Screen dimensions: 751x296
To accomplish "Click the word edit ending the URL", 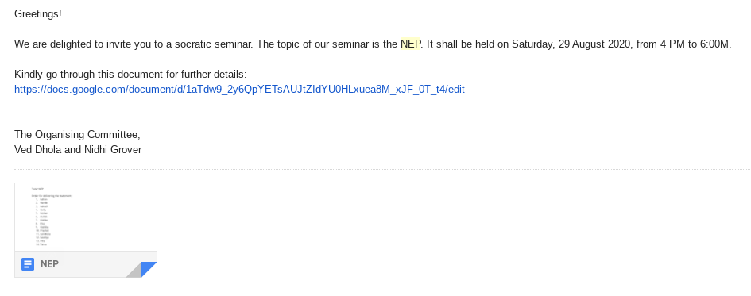I will coord(457,90).
